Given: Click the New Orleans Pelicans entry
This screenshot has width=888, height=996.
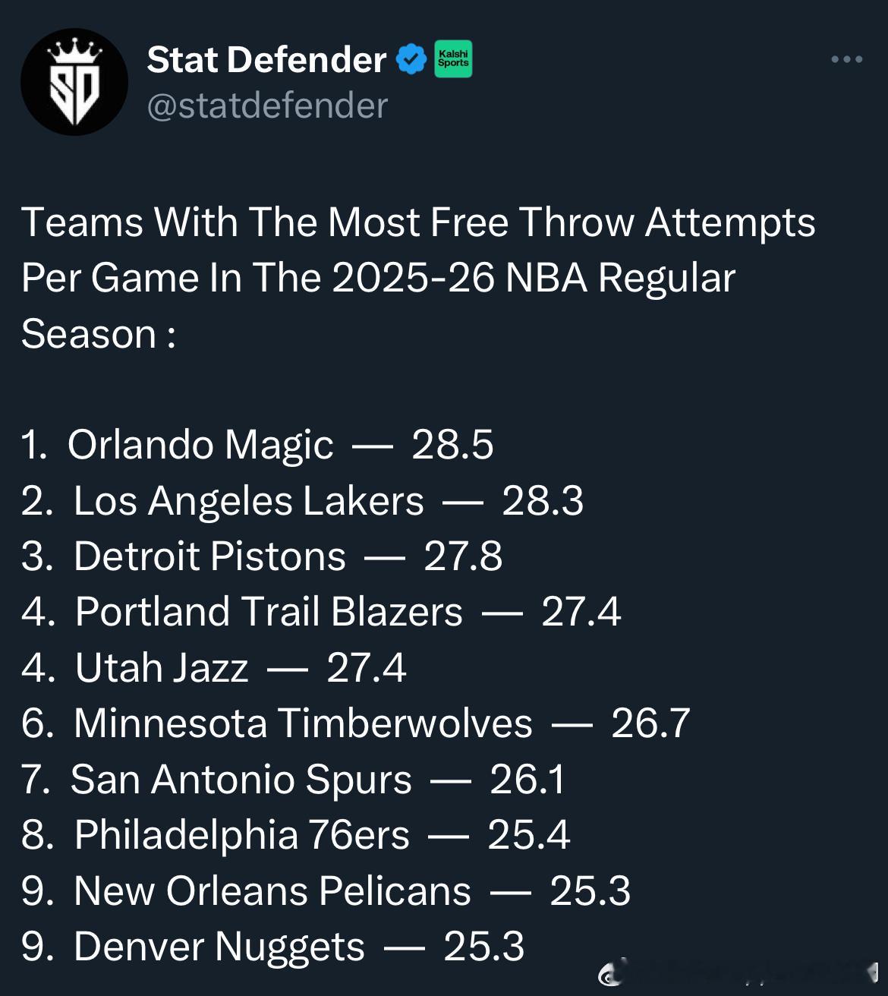Looking at the screenshot, I should tap(272, 890).
